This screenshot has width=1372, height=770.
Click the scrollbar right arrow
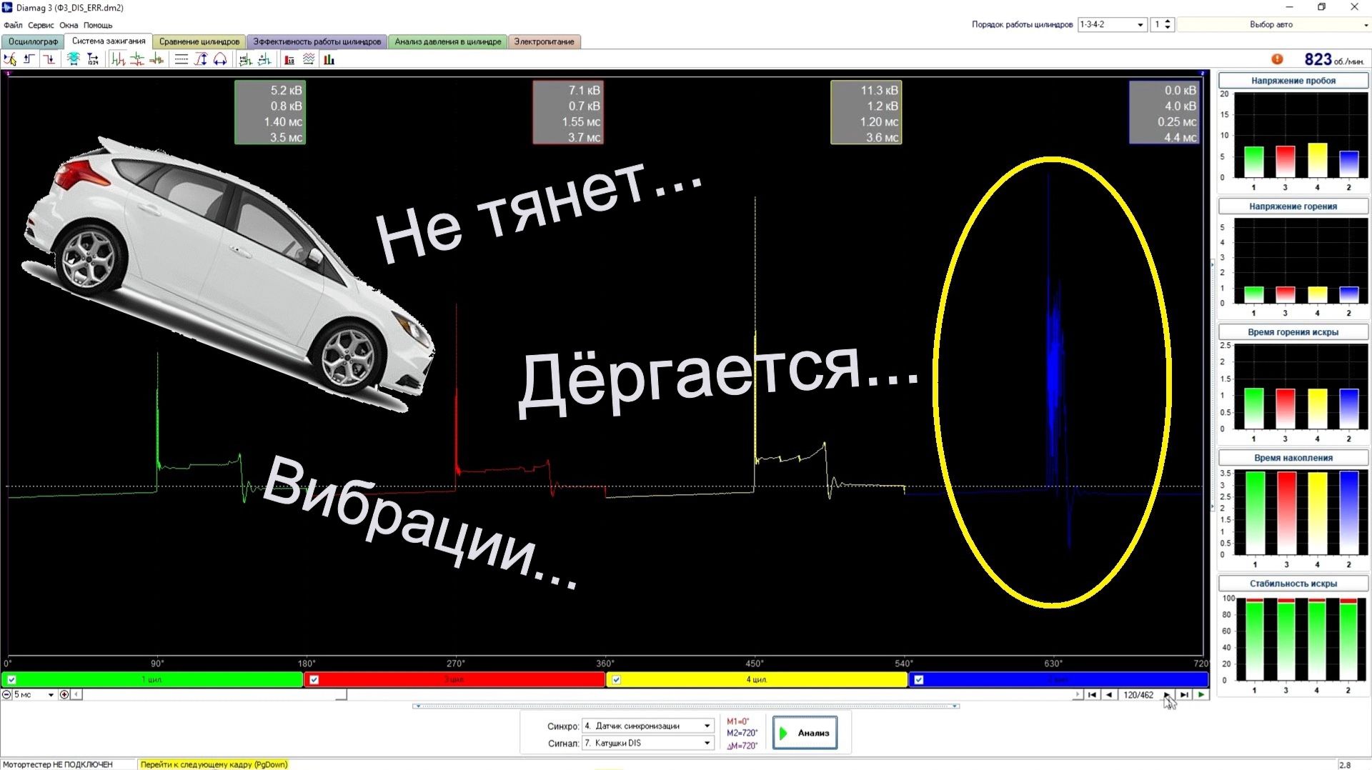[1078, 694]
